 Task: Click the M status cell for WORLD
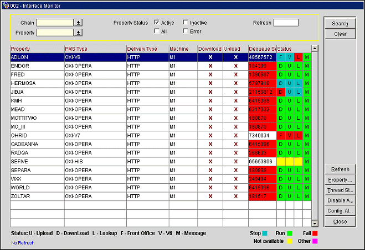307,188
